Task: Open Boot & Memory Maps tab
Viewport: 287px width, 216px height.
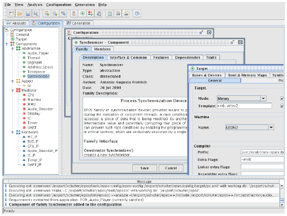Action: click(x=247, y=75)
